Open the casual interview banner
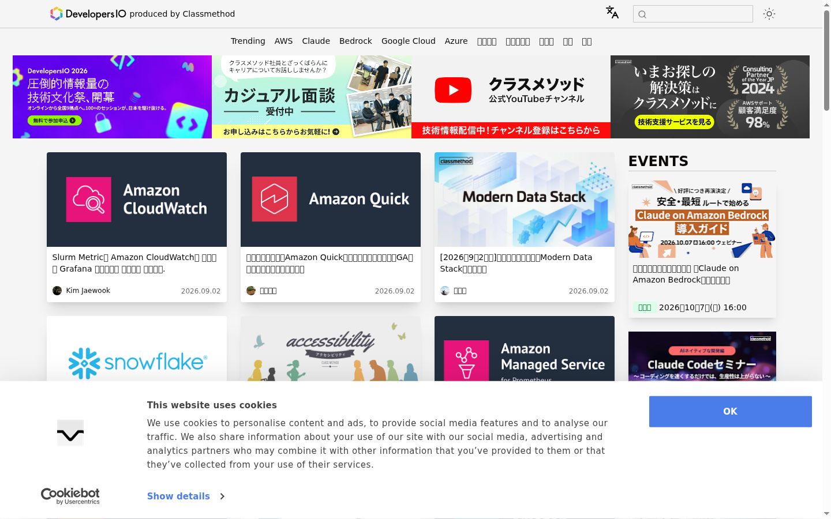This screenshot has width=831, height=519. pos(312,97)
